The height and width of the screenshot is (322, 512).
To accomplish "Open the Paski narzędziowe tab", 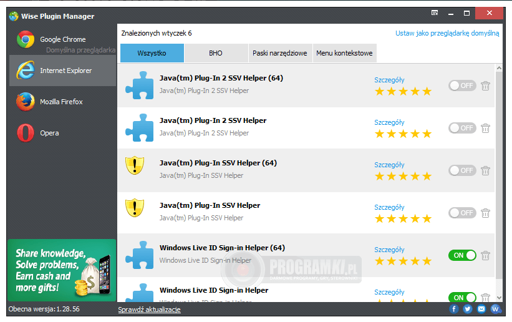I will [280, 53].
